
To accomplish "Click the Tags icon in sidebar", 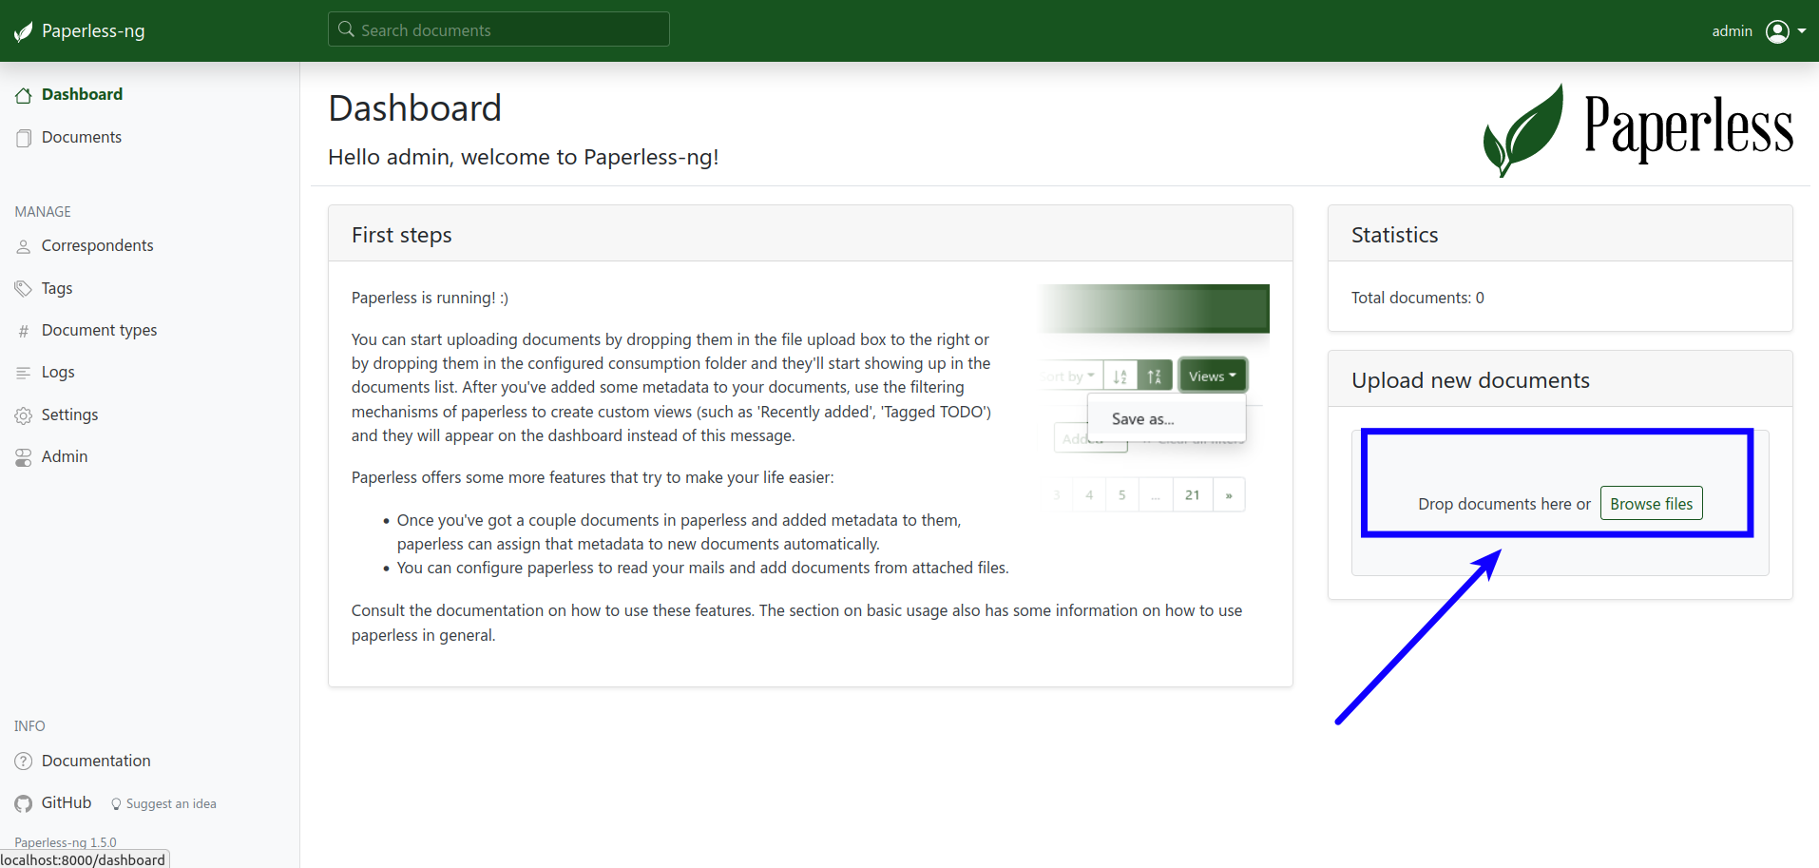I will 24,288.
